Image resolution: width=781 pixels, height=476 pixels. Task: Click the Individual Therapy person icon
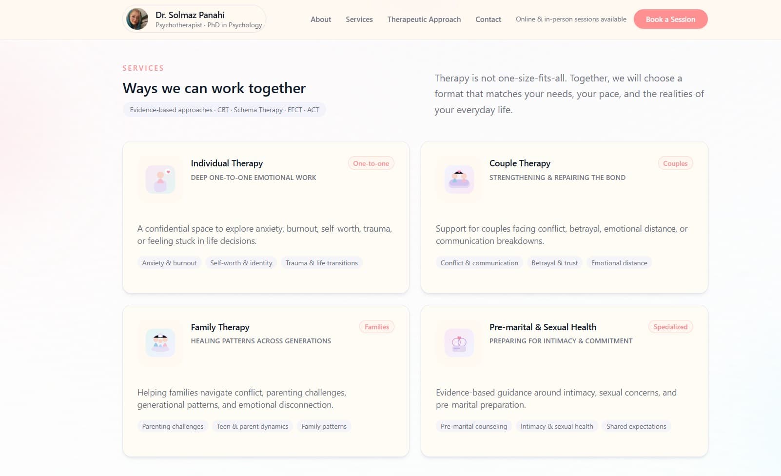(160, 179)
